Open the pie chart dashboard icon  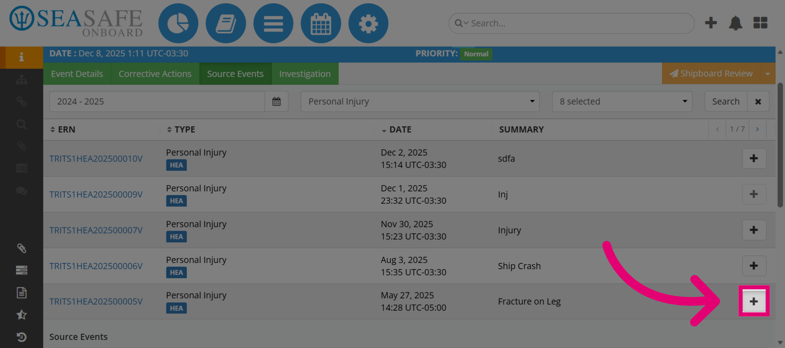pyautogui.click(x=178, y=23)
